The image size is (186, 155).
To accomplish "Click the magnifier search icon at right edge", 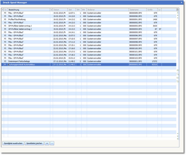I will (x=178, y=74).
